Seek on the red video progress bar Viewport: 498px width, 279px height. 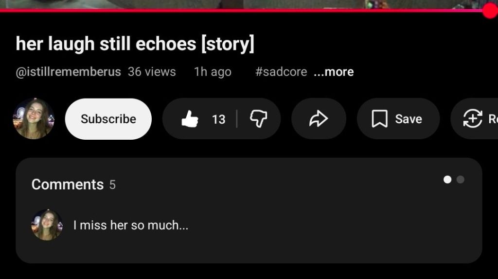[241, 11]
